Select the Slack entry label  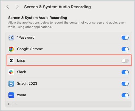click(21, 72)
